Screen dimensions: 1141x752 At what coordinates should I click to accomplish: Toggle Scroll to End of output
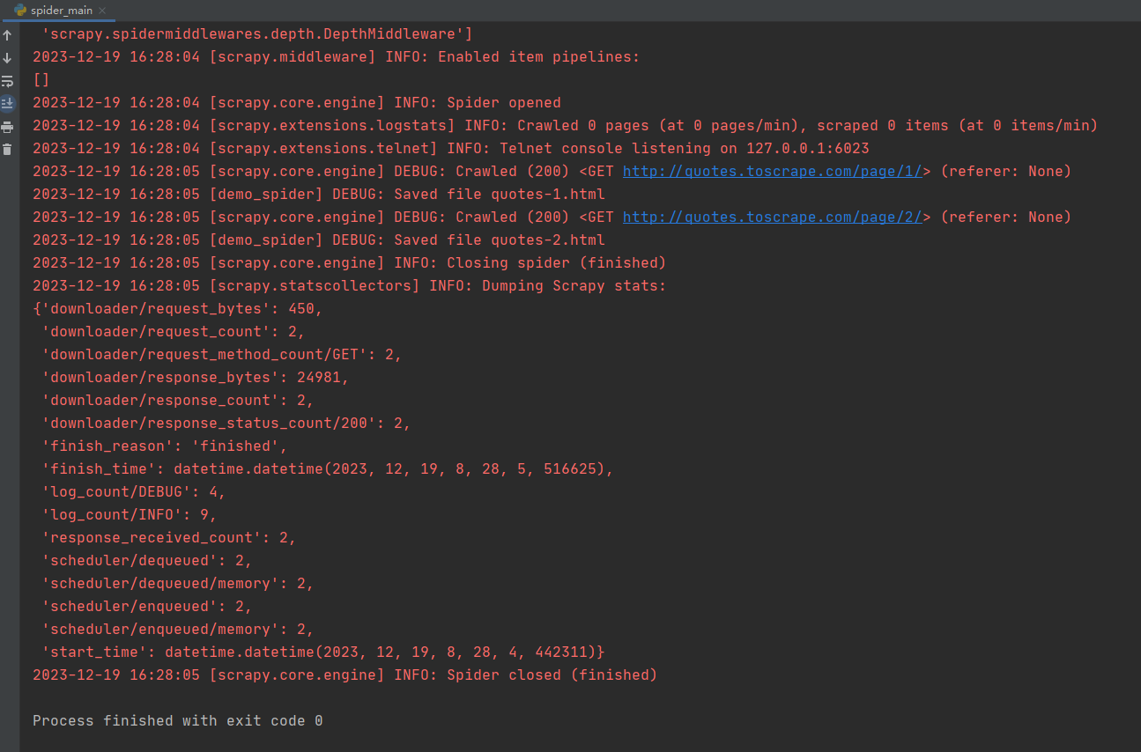pyautogui.click(x=7, y=104)
